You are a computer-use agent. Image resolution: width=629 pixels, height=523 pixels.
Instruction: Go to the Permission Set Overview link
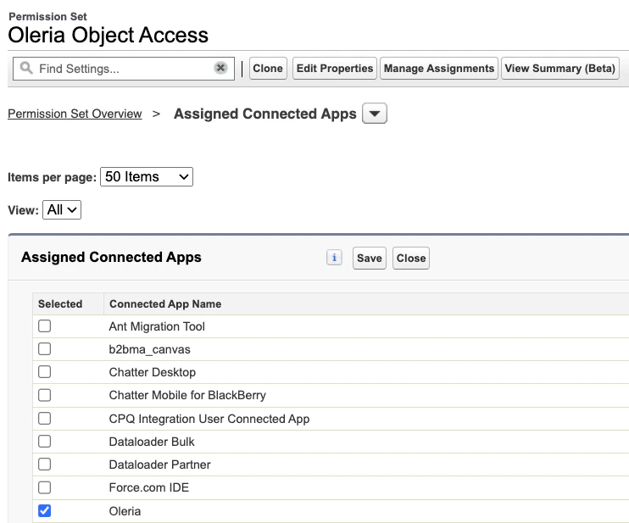pyautogui.click(x=75, y=114)
